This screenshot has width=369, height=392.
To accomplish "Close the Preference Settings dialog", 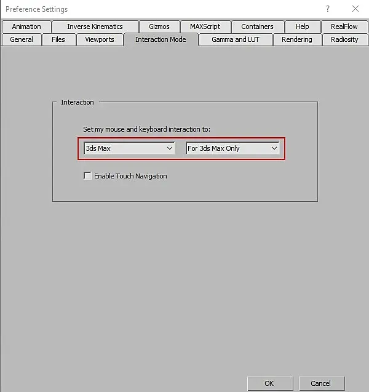I will point(355,9).
